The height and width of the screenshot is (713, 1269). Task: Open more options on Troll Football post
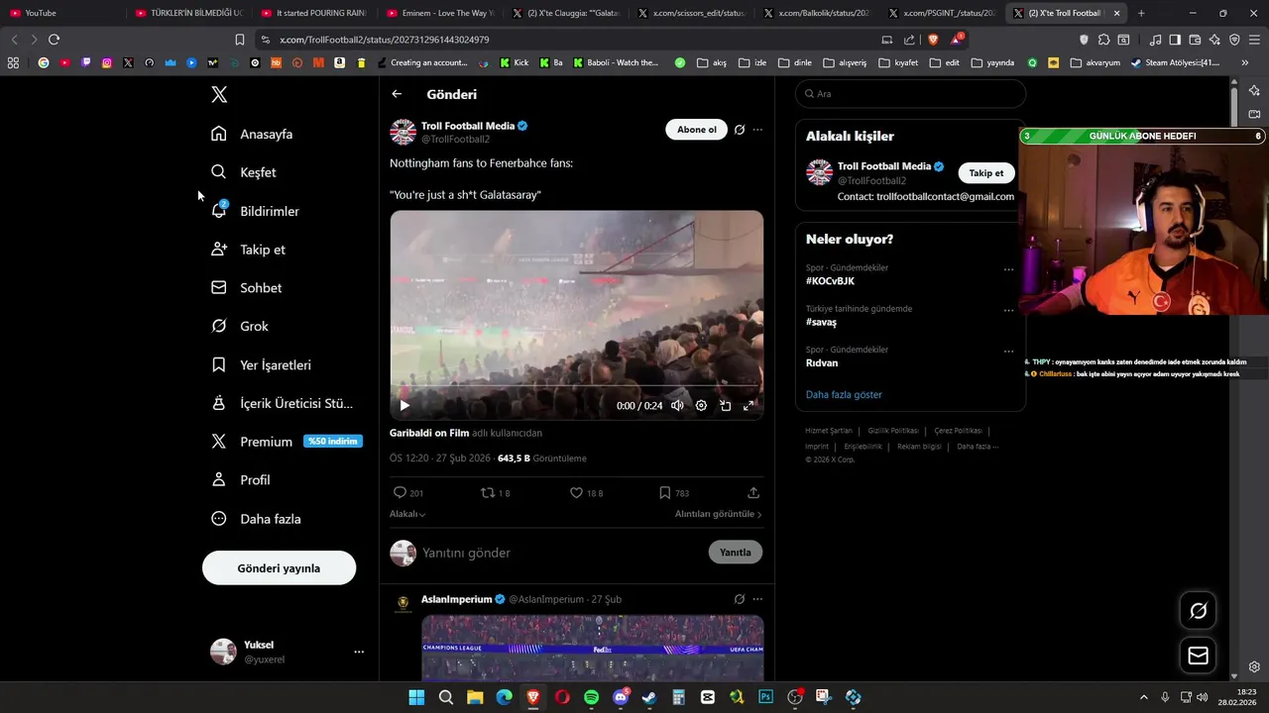pyautogui.click(x=757, y=130)
